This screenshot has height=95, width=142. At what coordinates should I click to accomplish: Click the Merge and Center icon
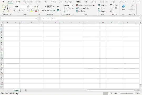click(58, 10)
